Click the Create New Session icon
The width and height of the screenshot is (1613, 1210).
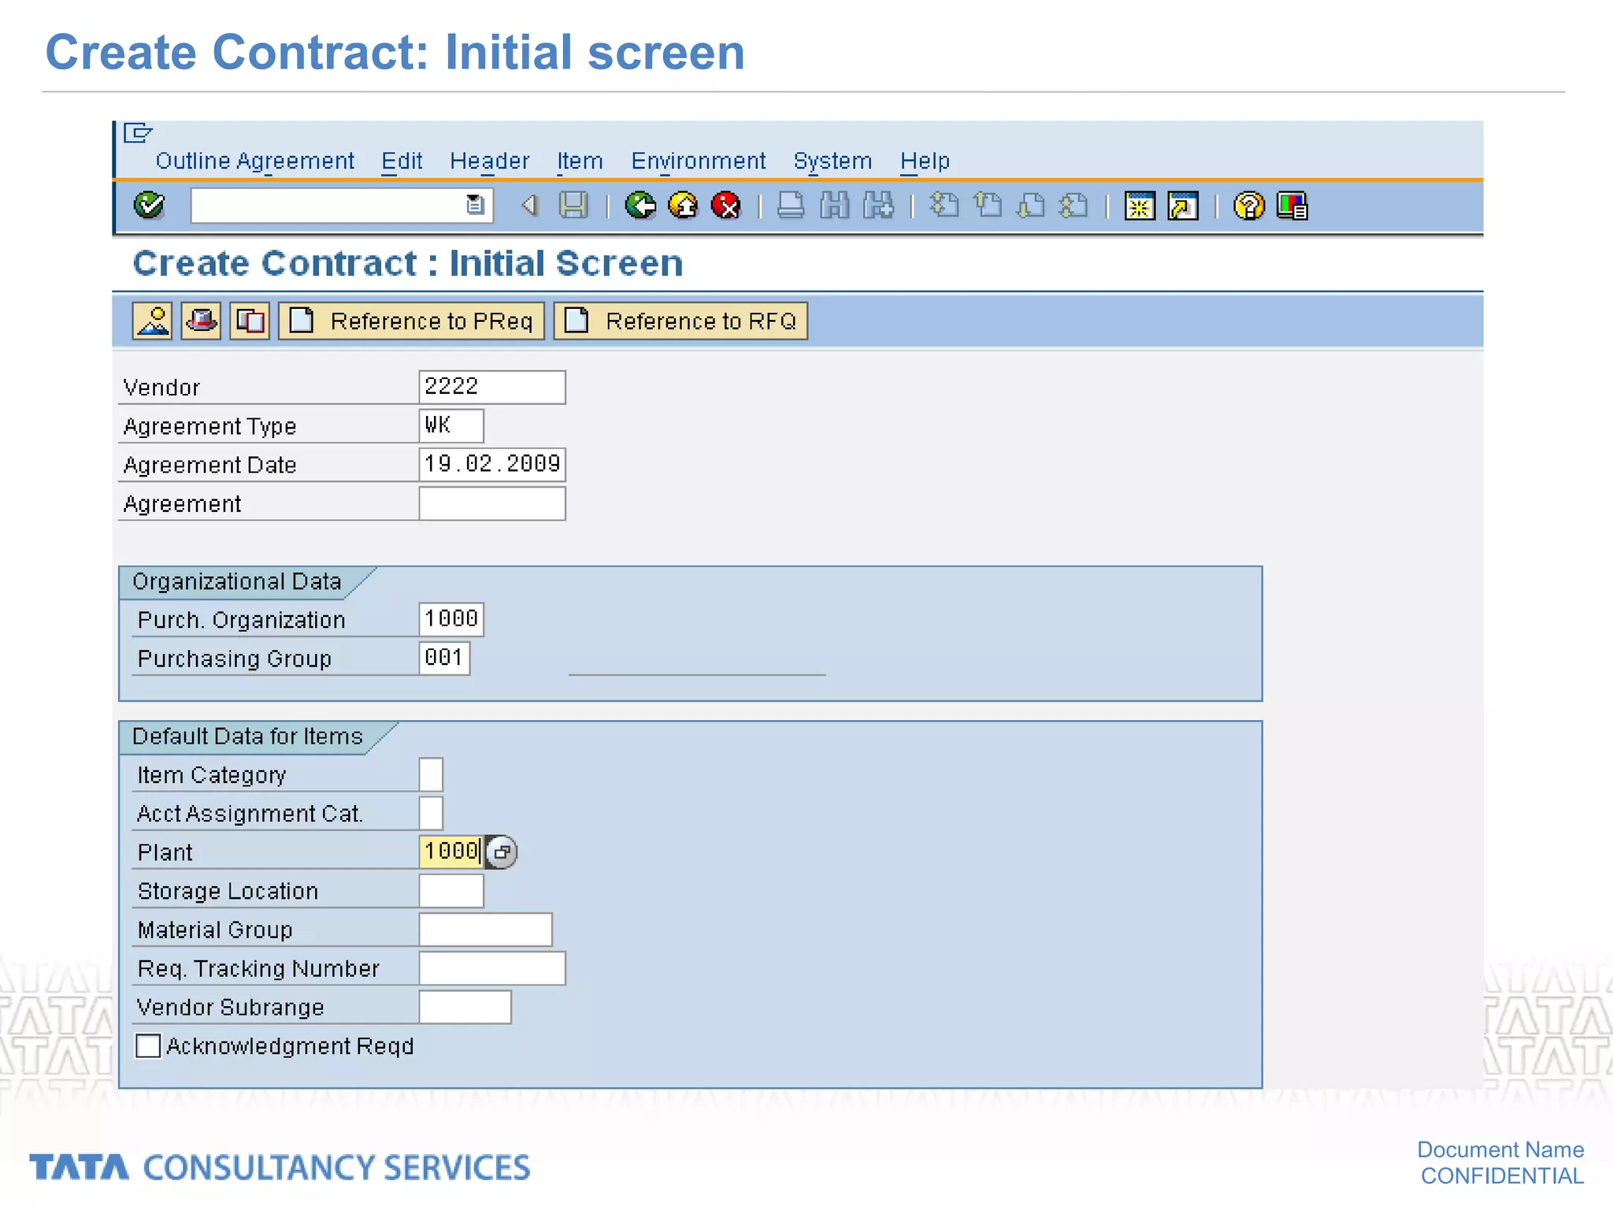[1140, 206]
